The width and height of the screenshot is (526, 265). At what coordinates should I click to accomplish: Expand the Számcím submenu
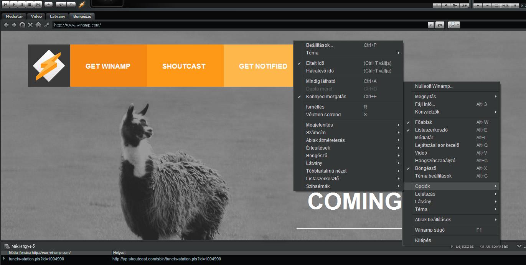pos(348,133)
